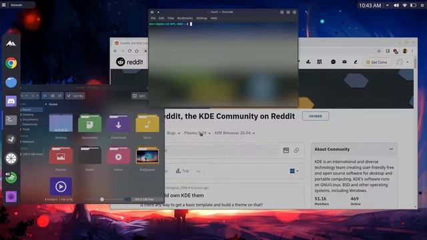Open About Community three-dot options
Image resolution: width=427 pixels, height=240 pixels.
(x=391, y=149)
